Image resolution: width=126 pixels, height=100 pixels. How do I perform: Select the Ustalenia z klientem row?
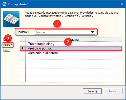[74, 53]
